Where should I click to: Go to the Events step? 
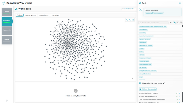click(x=7, y=40)
